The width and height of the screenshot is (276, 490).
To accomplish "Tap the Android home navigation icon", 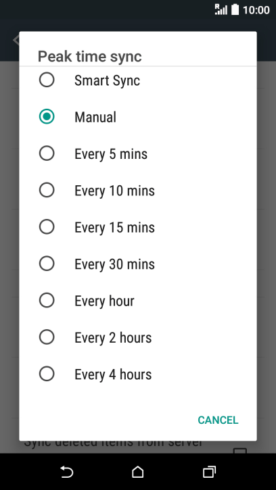I will click(x=138, y=472).
